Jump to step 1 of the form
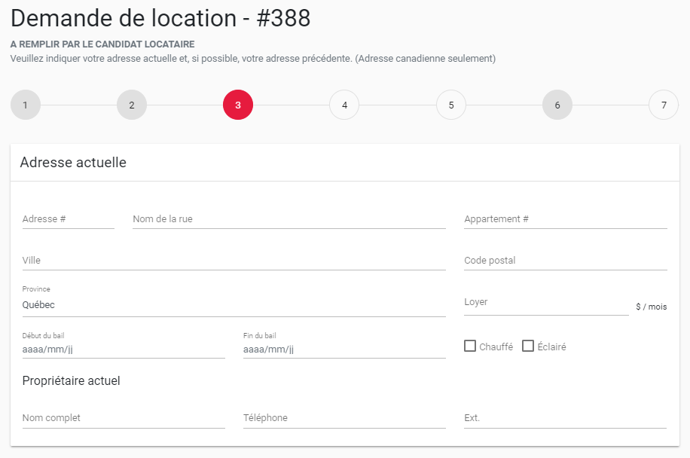Image resolution: width=690 pixels, height=458 pixels. pos(25,105)
